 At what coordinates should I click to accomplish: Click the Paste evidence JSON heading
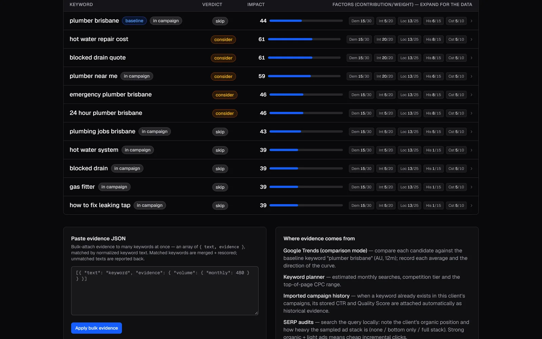tap(98, 239)
